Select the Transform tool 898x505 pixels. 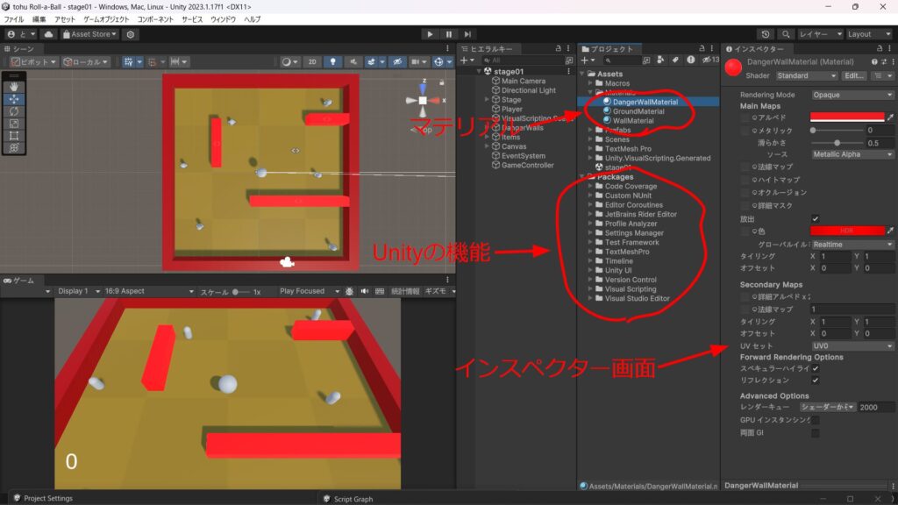[14, 147]
